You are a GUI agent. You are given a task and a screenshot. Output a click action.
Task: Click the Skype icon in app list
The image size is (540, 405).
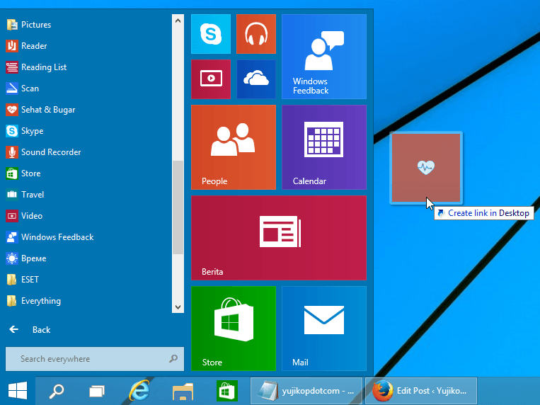coord(12,131)
